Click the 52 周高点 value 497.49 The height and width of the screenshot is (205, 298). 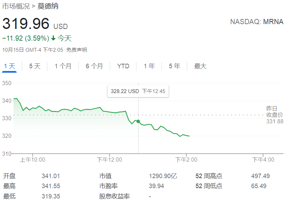pyautogui.click(x=260, y=176)
